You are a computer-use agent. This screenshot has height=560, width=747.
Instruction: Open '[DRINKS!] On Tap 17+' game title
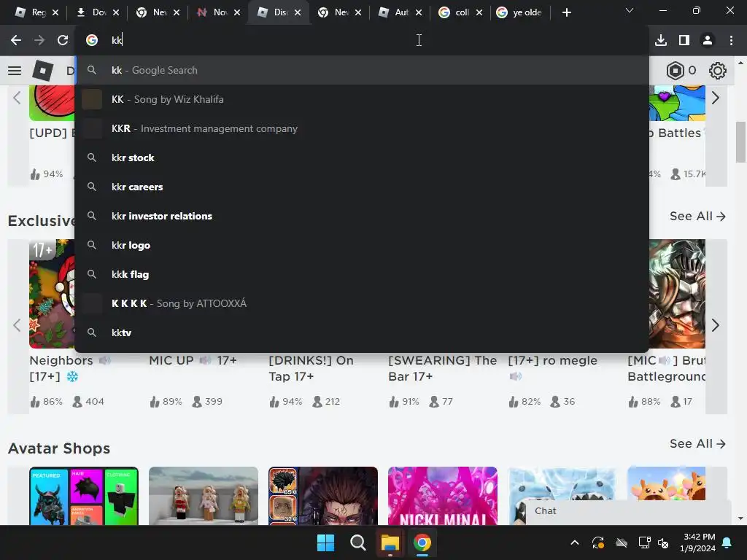(x=311, y=368)
